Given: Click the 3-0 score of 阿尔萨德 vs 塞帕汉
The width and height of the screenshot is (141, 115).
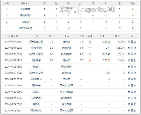Looking at the screenshot, I should 51,60.
